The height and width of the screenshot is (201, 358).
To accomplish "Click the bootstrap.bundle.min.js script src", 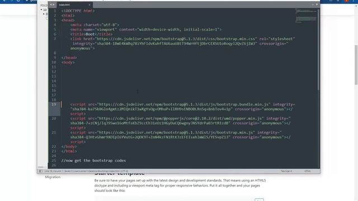I will click(x=184, y=104).
